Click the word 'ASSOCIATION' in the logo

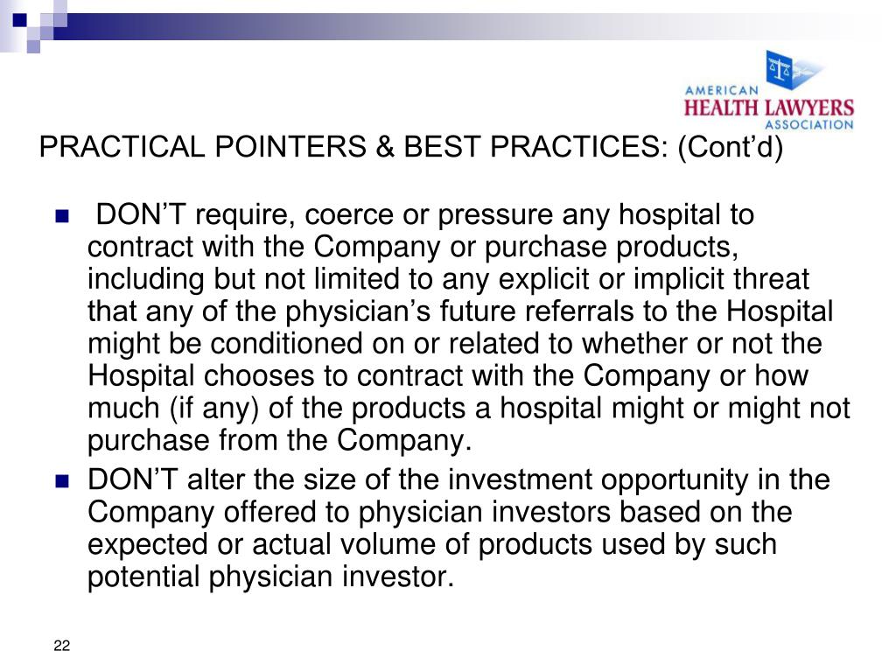pos(809,124)
